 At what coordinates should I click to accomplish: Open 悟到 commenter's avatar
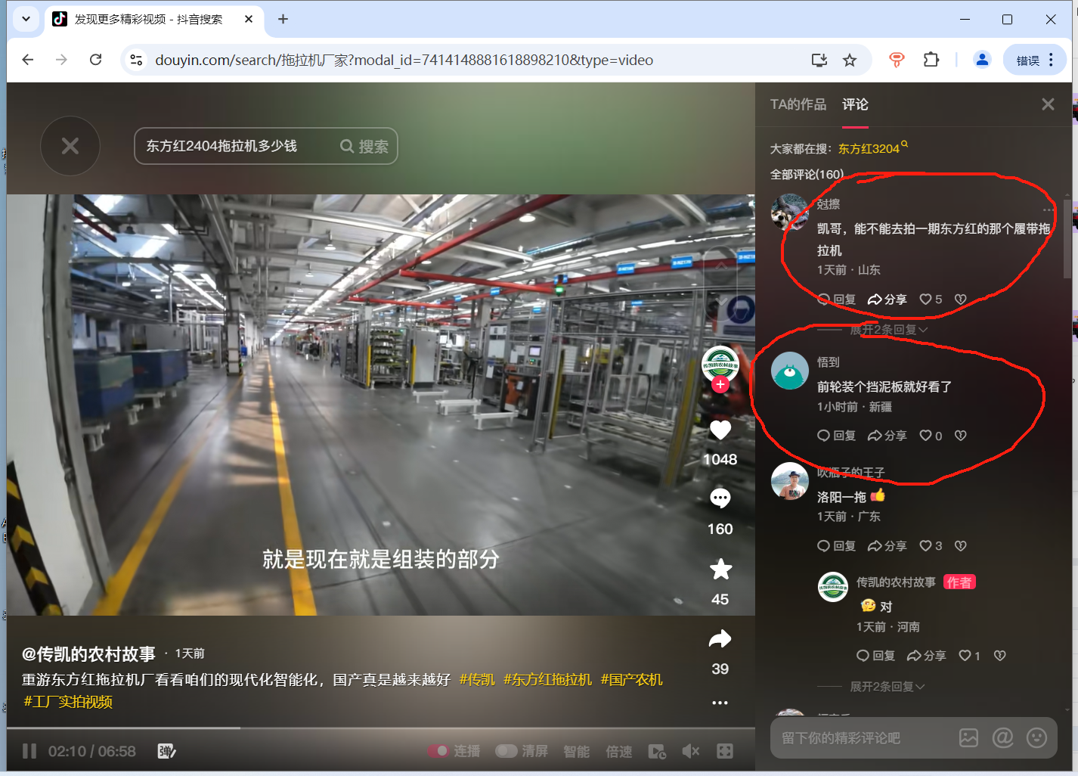(790, 371)
